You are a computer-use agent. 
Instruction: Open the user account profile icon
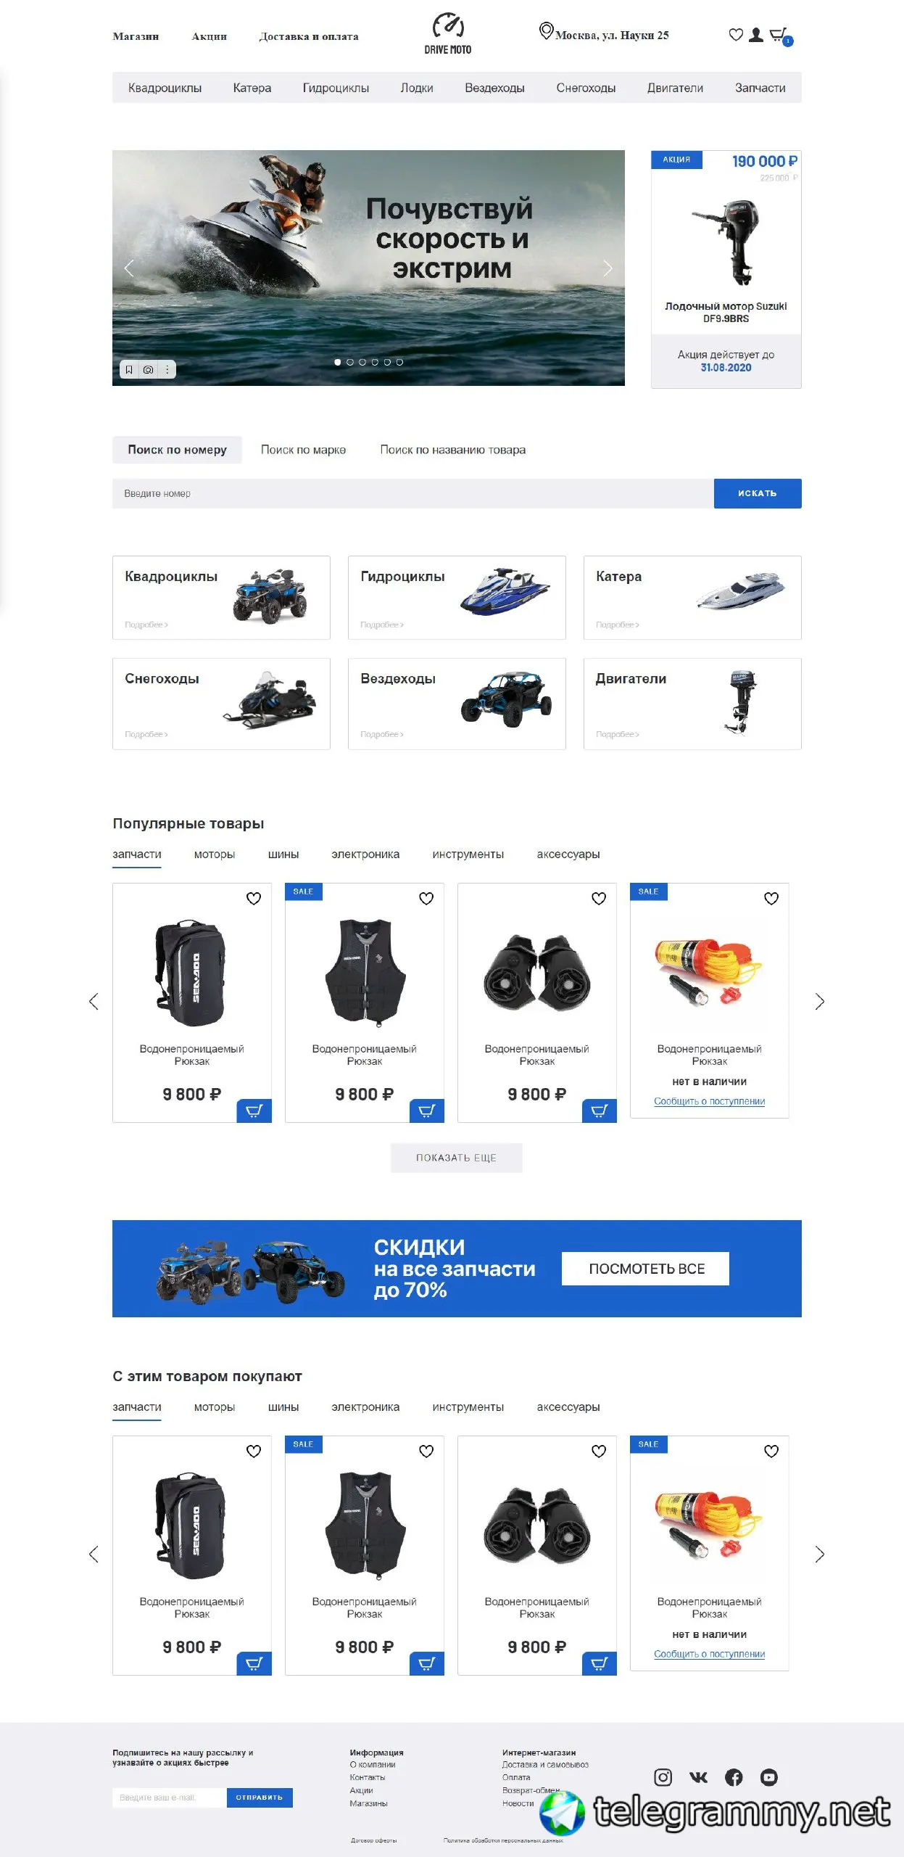pyautogui.click(x=756, y=35)
